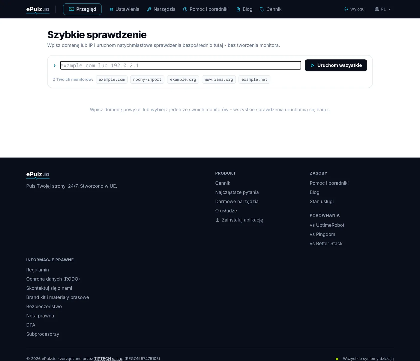Open footer Cennik link
Image resolution: width=420 pixels, height=361 pixels.
[223, 183]
